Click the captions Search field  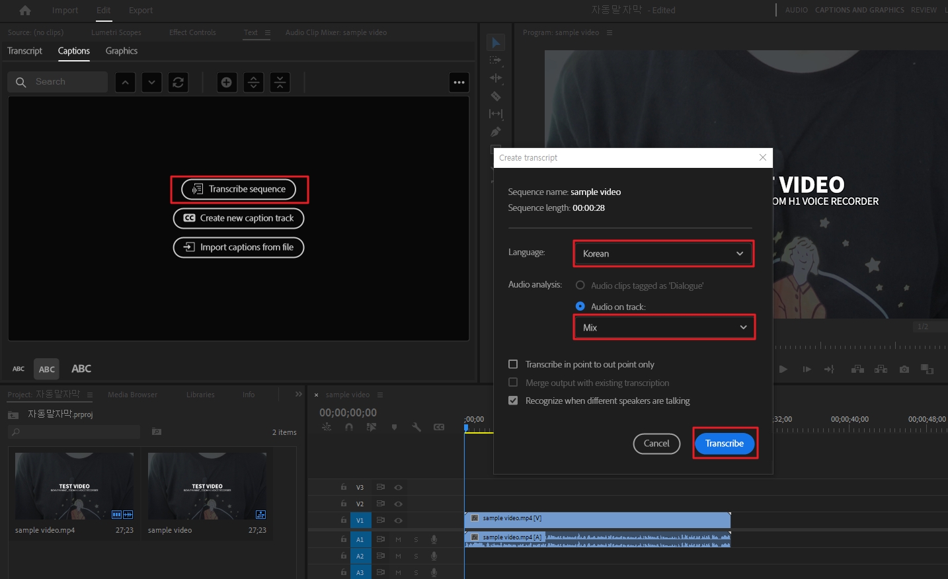click(58, 82)
